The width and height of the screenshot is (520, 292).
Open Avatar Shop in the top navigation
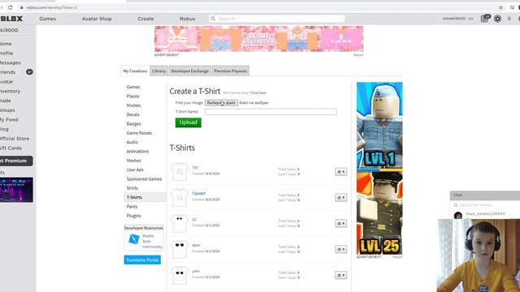(97, 19)
